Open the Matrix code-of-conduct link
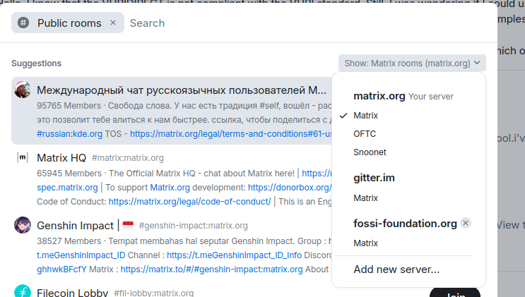 [189, 201]
